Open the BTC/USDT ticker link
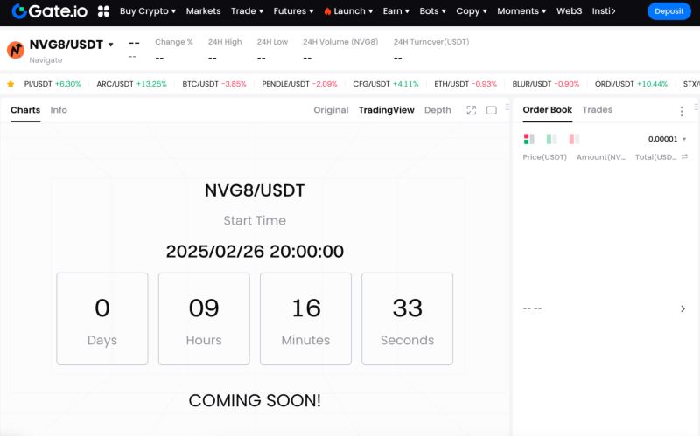 (214, 84)
